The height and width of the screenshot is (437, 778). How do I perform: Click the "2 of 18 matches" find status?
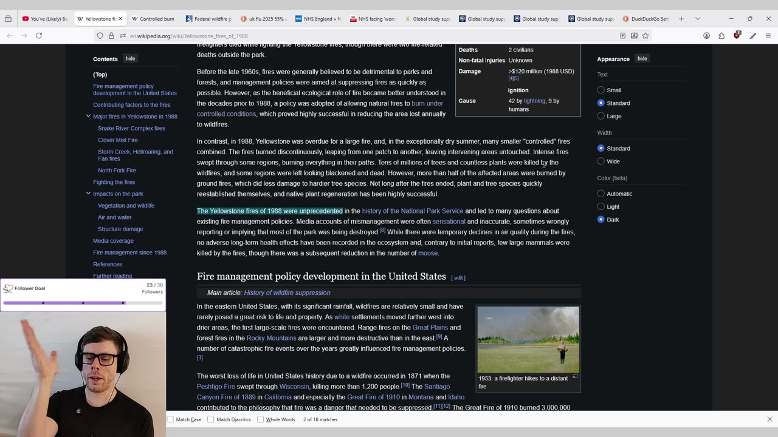pos(320,419)
